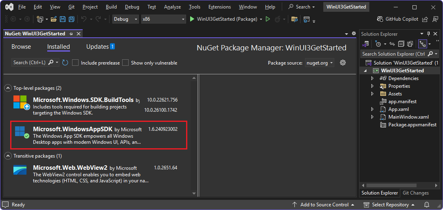Select the Microsoft.WindowsAppSDK package
This screenshot has height=210, width=443.
pos(99,135)
